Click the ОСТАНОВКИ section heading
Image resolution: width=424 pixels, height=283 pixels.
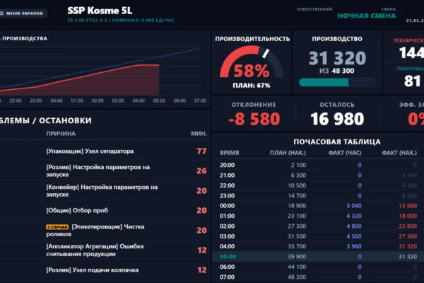[65, 120]
